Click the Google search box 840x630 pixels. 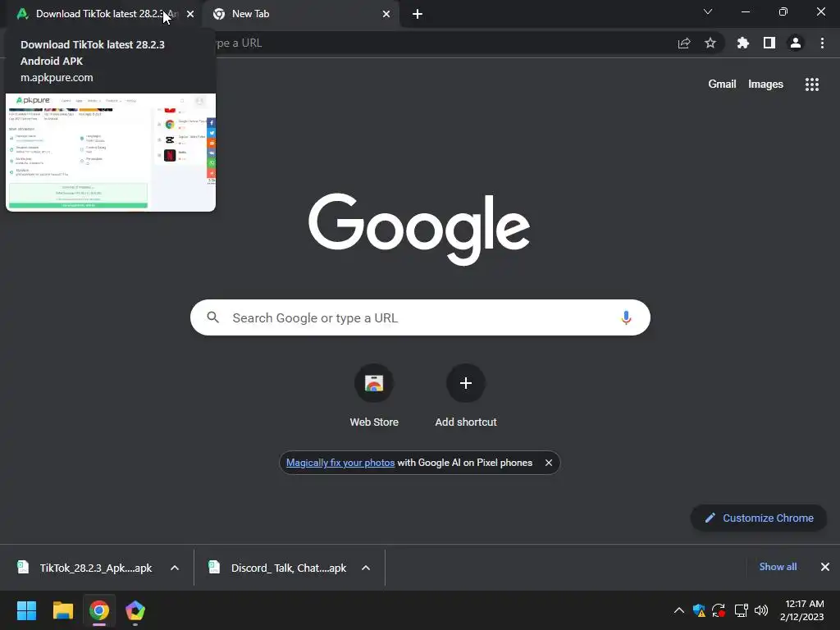(x=420, y=317)
